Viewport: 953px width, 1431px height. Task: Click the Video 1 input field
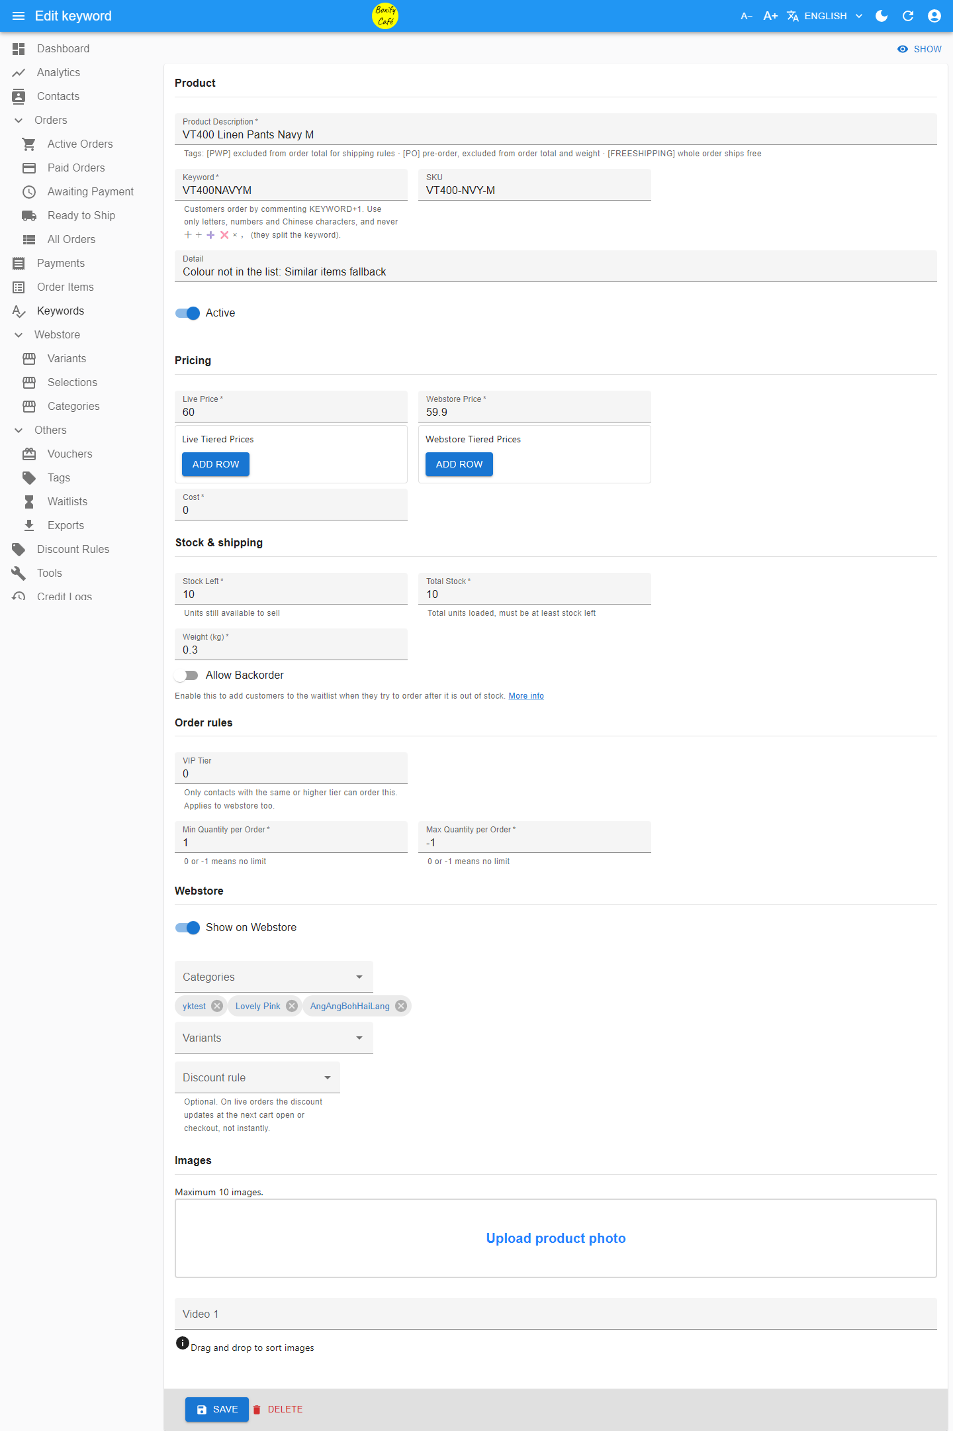point(556,1314)
